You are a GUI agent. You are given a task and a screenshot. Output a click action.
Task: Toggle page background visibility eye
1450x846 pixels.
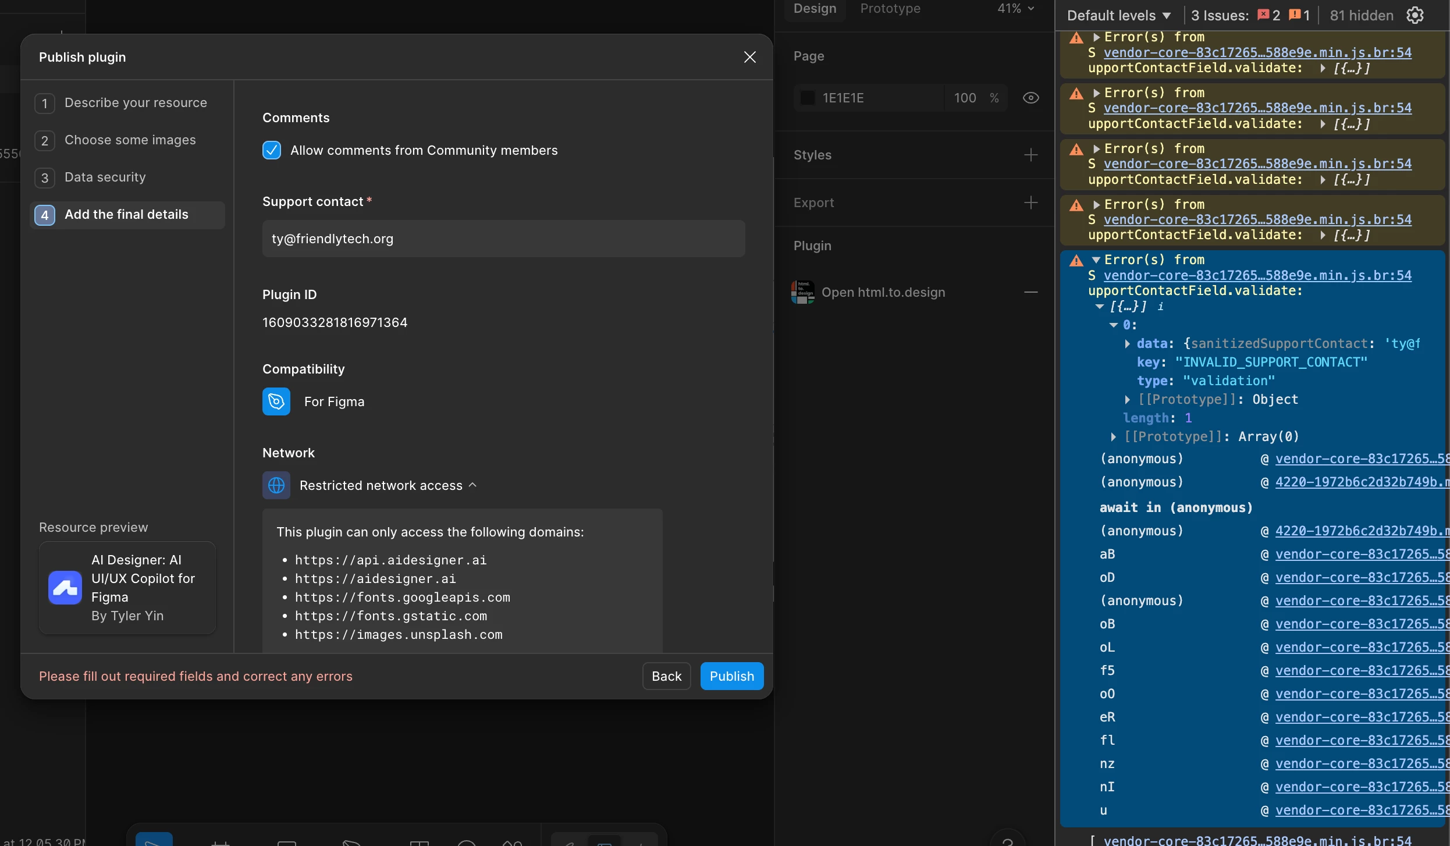1030,98
